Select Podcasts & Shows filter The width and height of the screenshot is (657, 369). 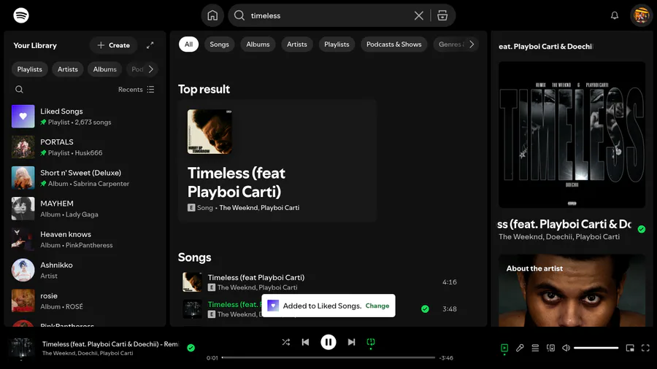pyautogui.click(x=394, y=44)
